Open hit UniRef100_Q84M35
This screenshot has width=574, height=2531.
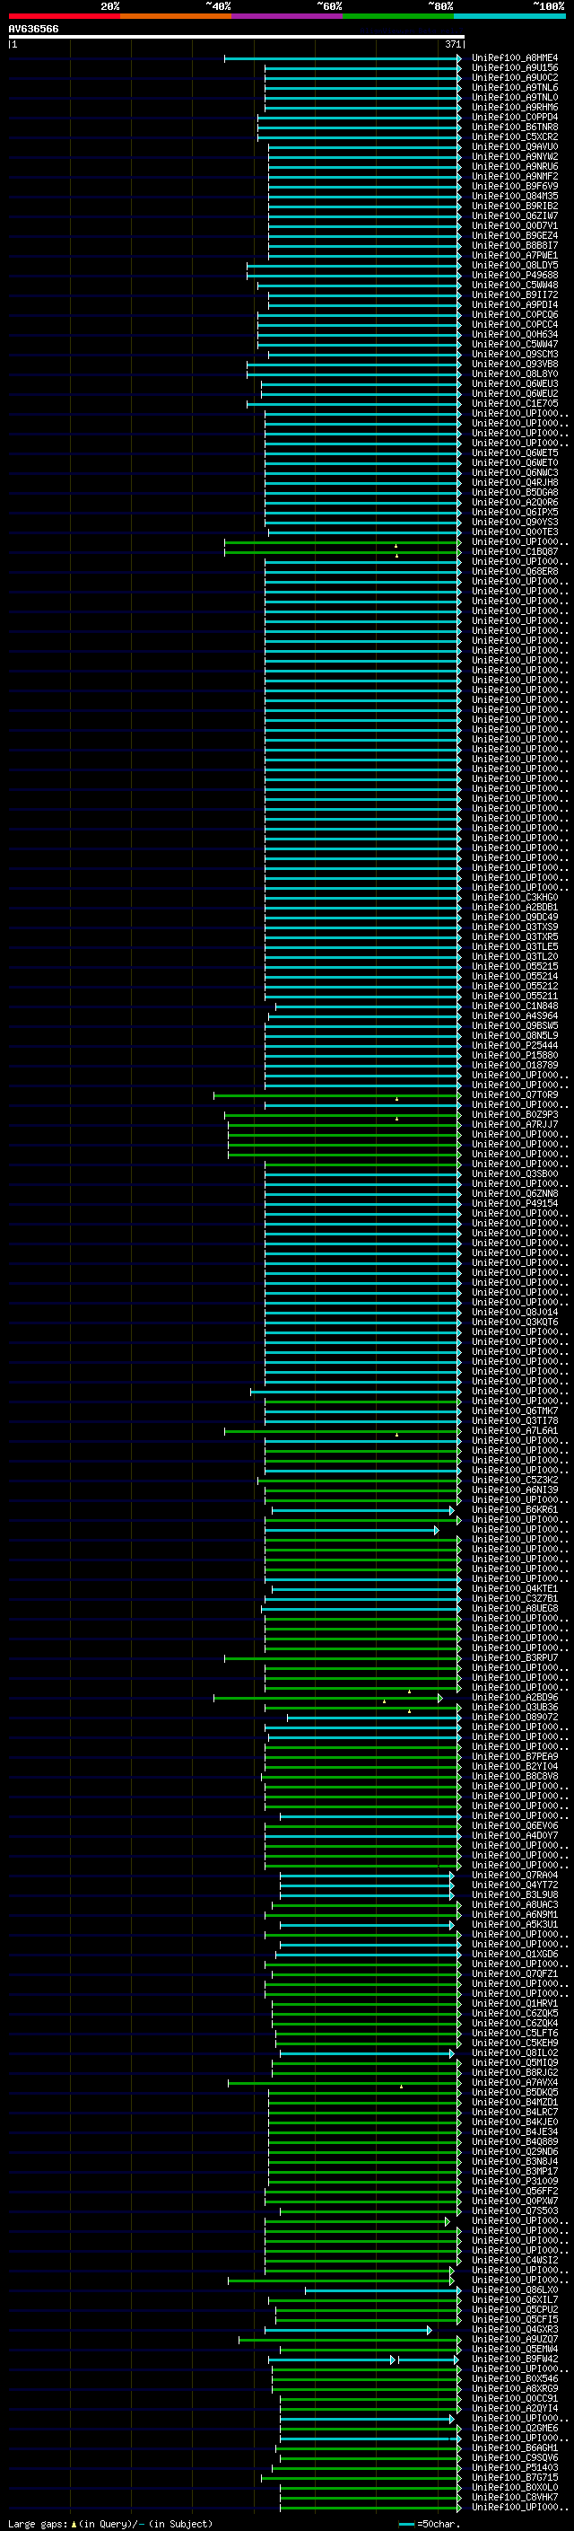[515, 197]
